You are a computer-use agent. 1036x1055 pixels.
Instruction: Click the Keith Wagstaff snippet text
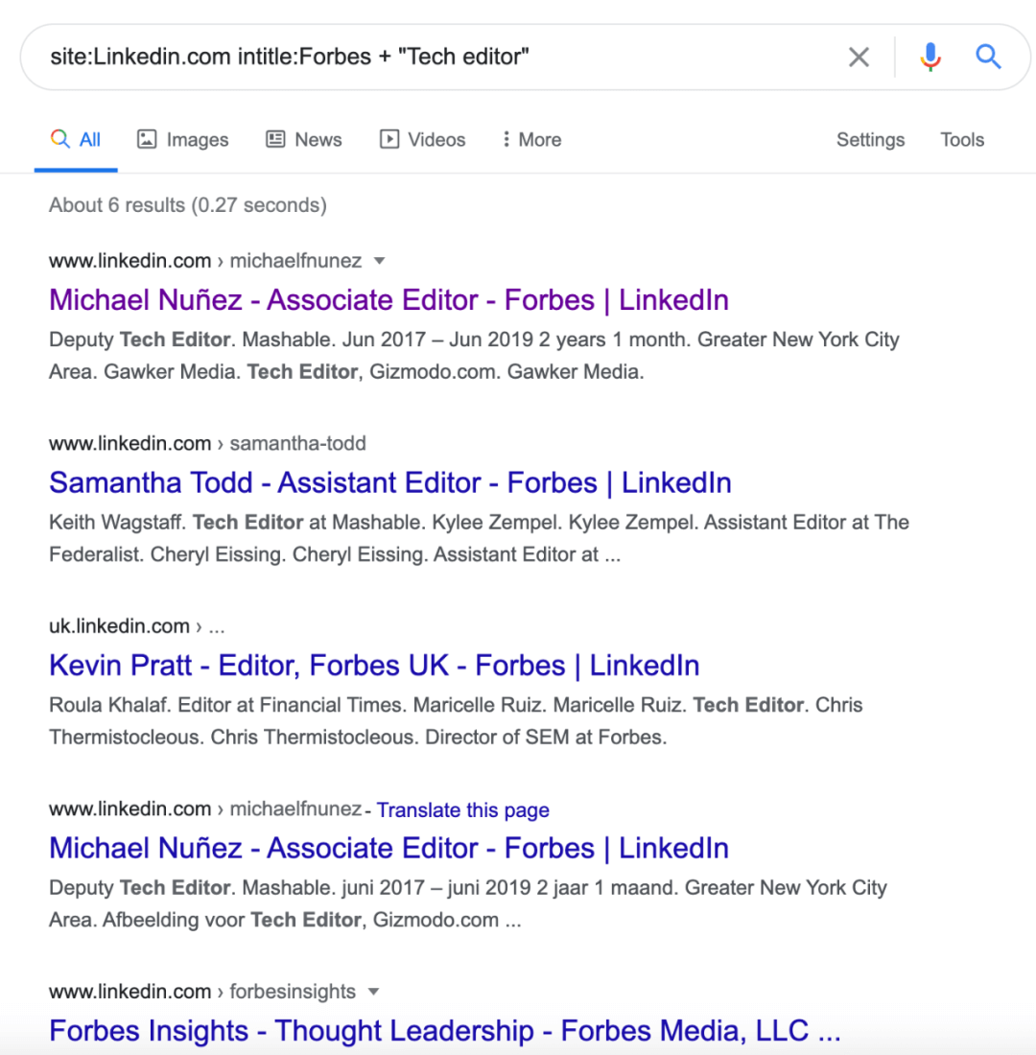click(x=480, y=538)
